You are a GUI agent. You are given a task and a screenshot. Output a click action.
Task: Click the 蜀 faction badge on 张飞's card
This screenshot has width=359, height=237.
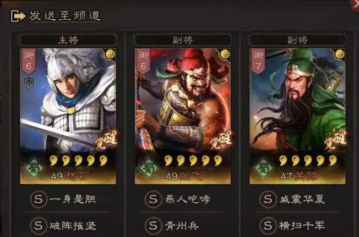point(149,168)
